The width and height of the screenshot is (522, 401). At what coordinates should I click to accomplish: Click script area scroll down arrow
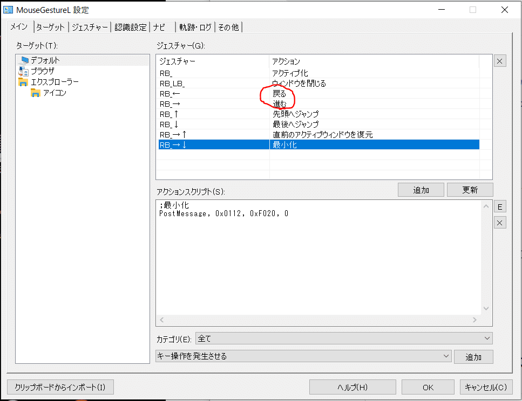click(486, 308)
